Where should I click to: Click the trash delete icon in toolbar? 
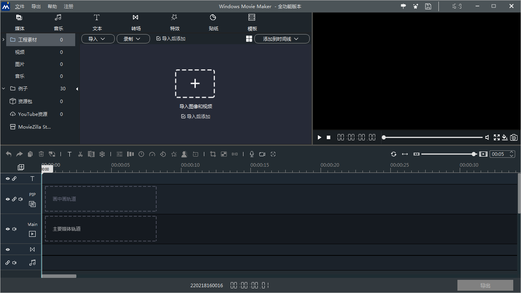(x=41, y=154)
